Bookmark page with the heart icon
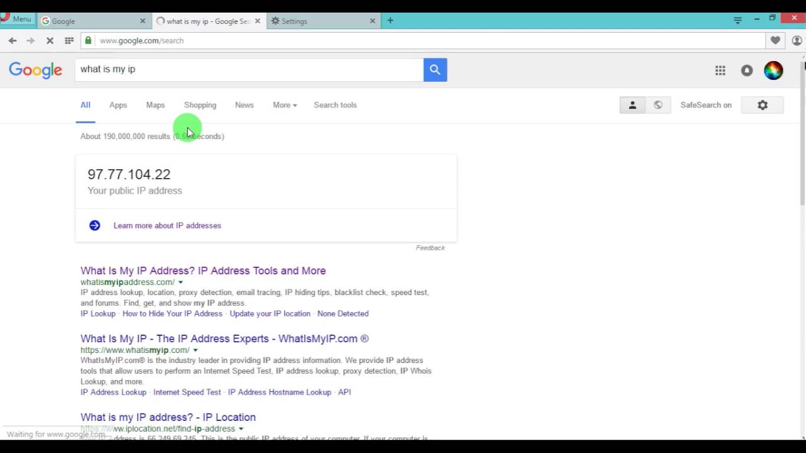This screenshot has width=806, height=453. pos(775,40)
